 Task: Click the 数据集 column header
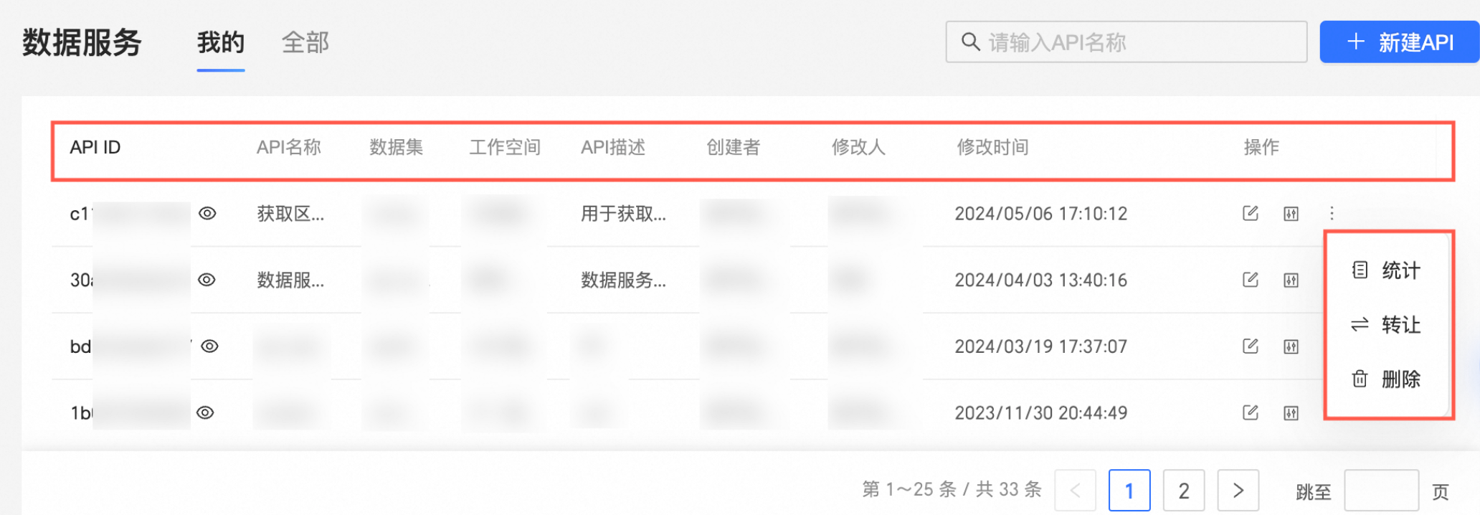pos(396,147)
